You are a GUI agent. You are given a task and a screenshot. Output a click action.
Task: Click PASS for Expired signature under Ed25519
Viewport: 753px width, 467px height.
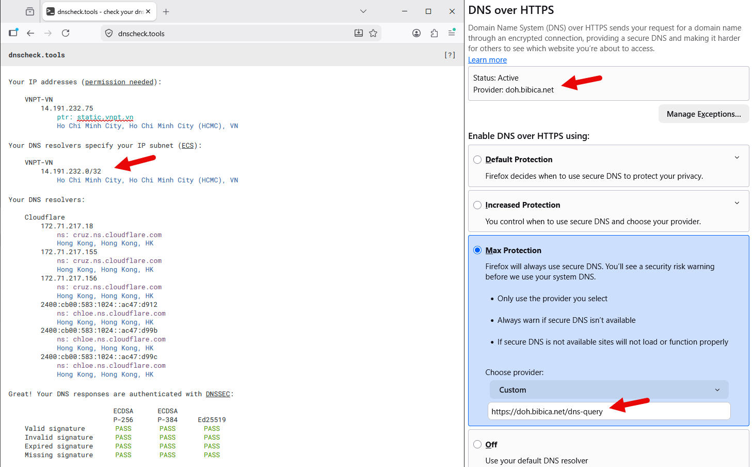(x=212, y=446)
